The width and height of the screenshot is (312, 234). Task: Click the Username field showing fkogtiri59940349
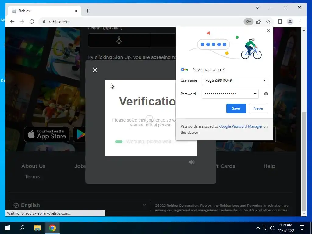(x=235, y=80)
